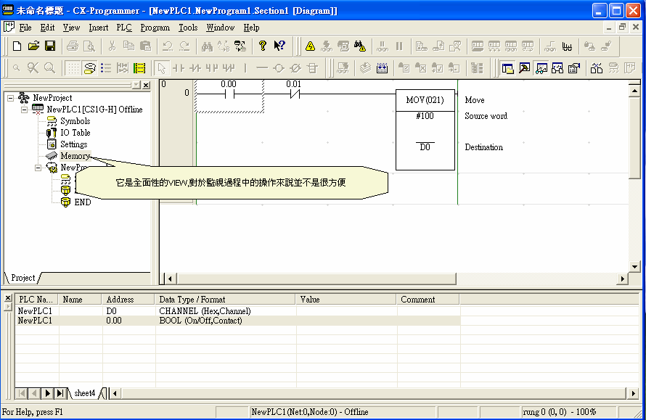Screen dimensions: 646x420
Task: Click the Zoom to Fit icon
Action: (33, 68)
